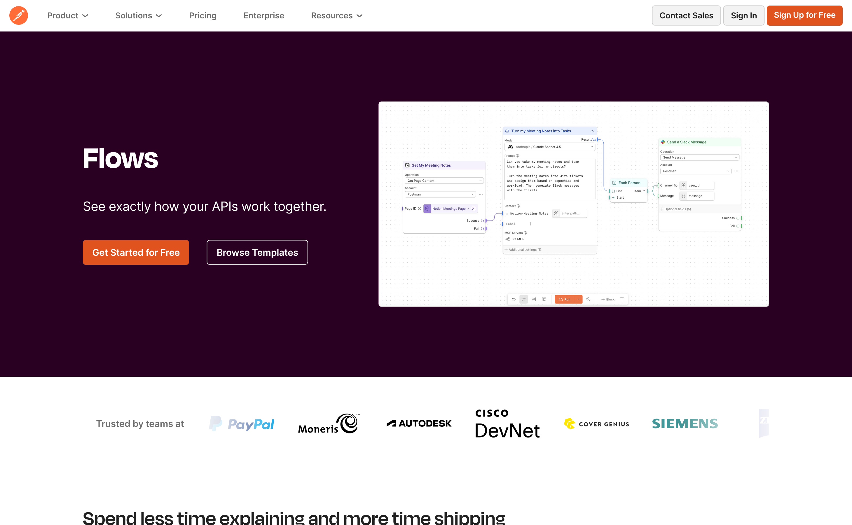Viewport: 852px width, 525px height.
Task: Click Get Started for Free
Action: [136, 252]
